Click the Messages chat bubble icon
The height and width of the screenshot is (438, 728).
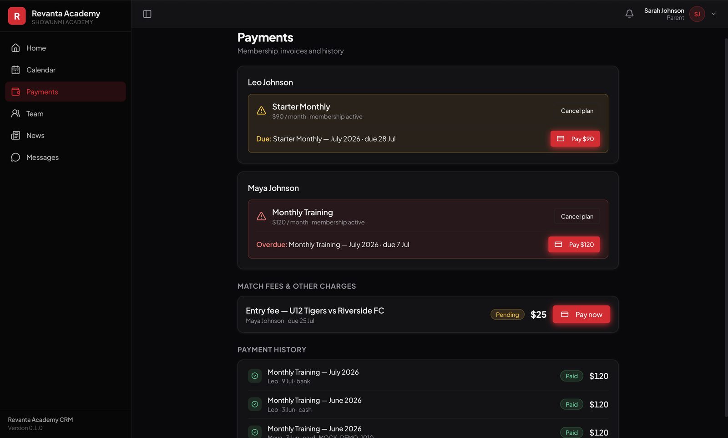15,157
